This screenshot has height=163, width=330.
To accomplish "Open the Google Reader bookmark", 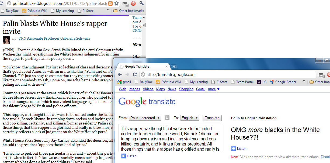I will pyautogui.click(x=285, y=82).
